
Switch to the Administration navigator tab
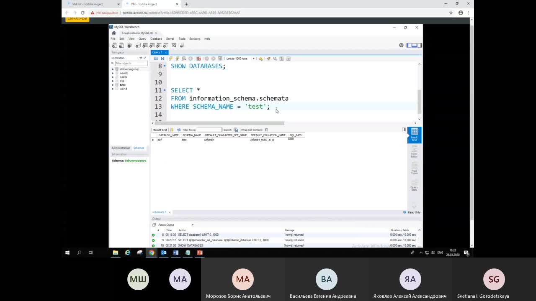pos(121,148)
